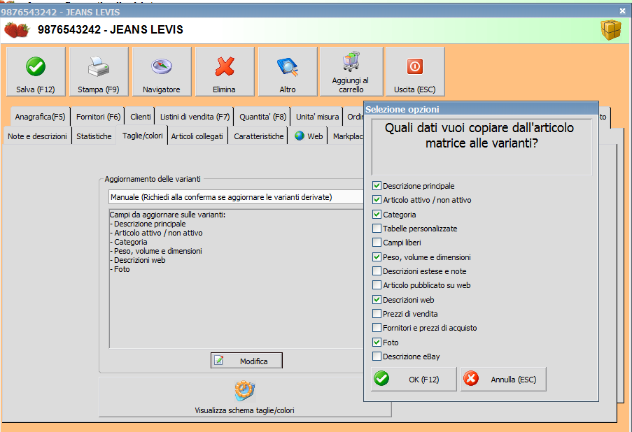Open the Navigatore compass icon
The image size is (632, 432).
pyautogui.click(x=162, y=66)
